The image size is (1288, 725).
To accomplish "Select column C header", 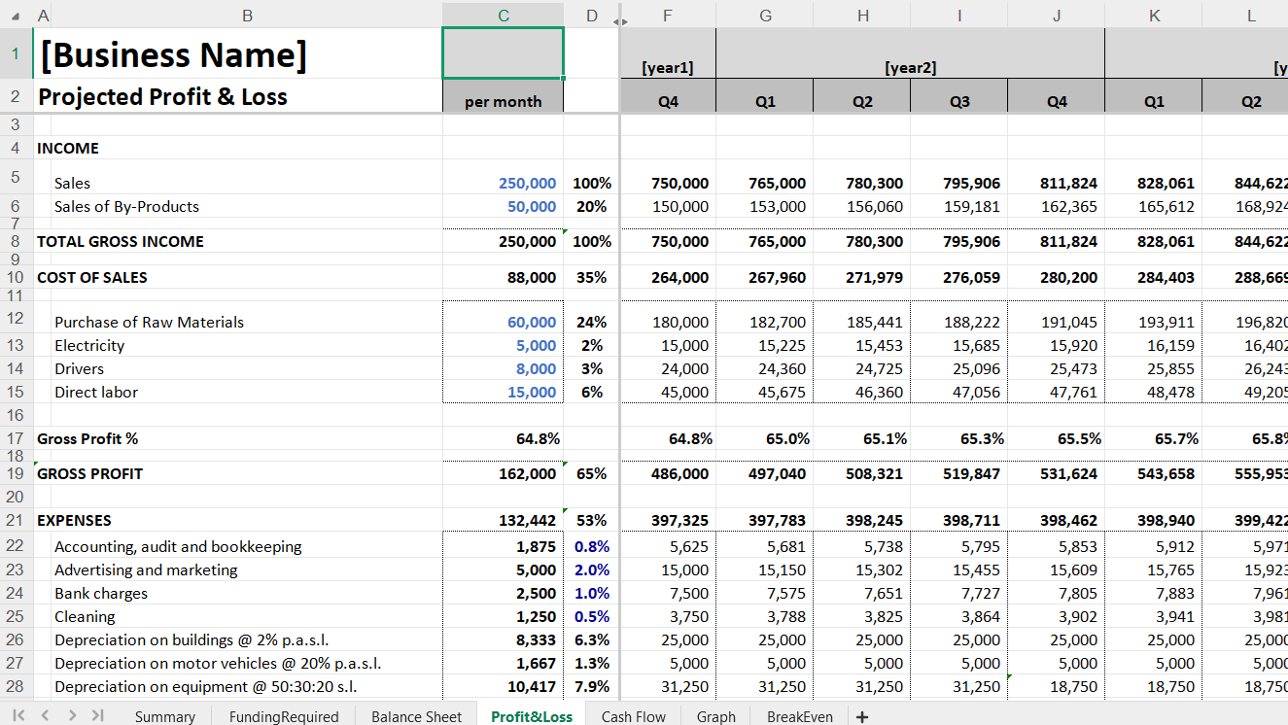I will pos(503,15).
